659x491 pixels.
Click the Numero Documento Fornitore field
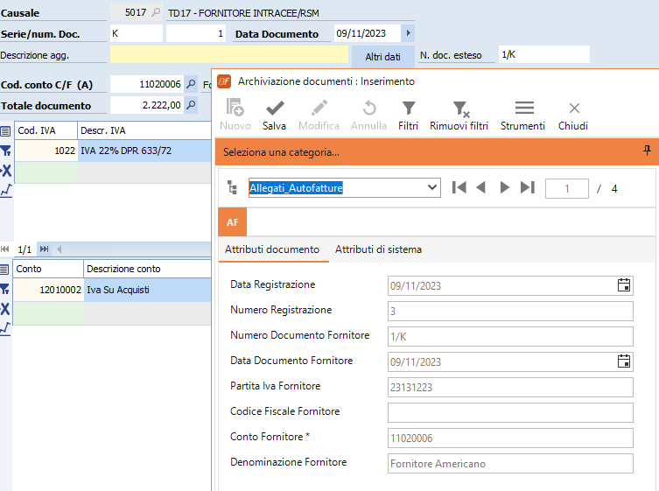tap(510, 336)
